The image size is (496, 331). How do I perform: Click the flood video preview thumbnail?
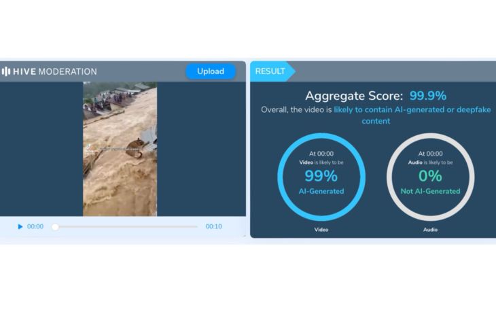click(120, 149)
